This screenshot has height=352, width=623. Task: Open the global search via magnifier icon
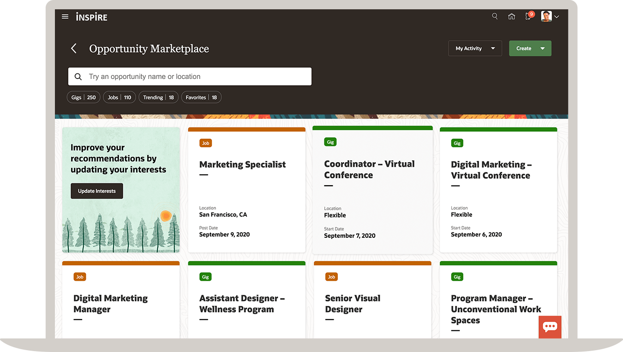[x=494, y=16]
